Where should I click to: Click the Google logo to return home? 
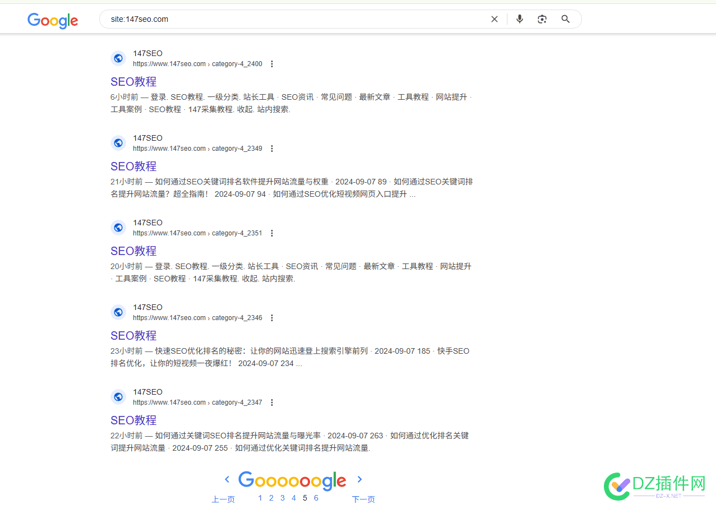52,21
